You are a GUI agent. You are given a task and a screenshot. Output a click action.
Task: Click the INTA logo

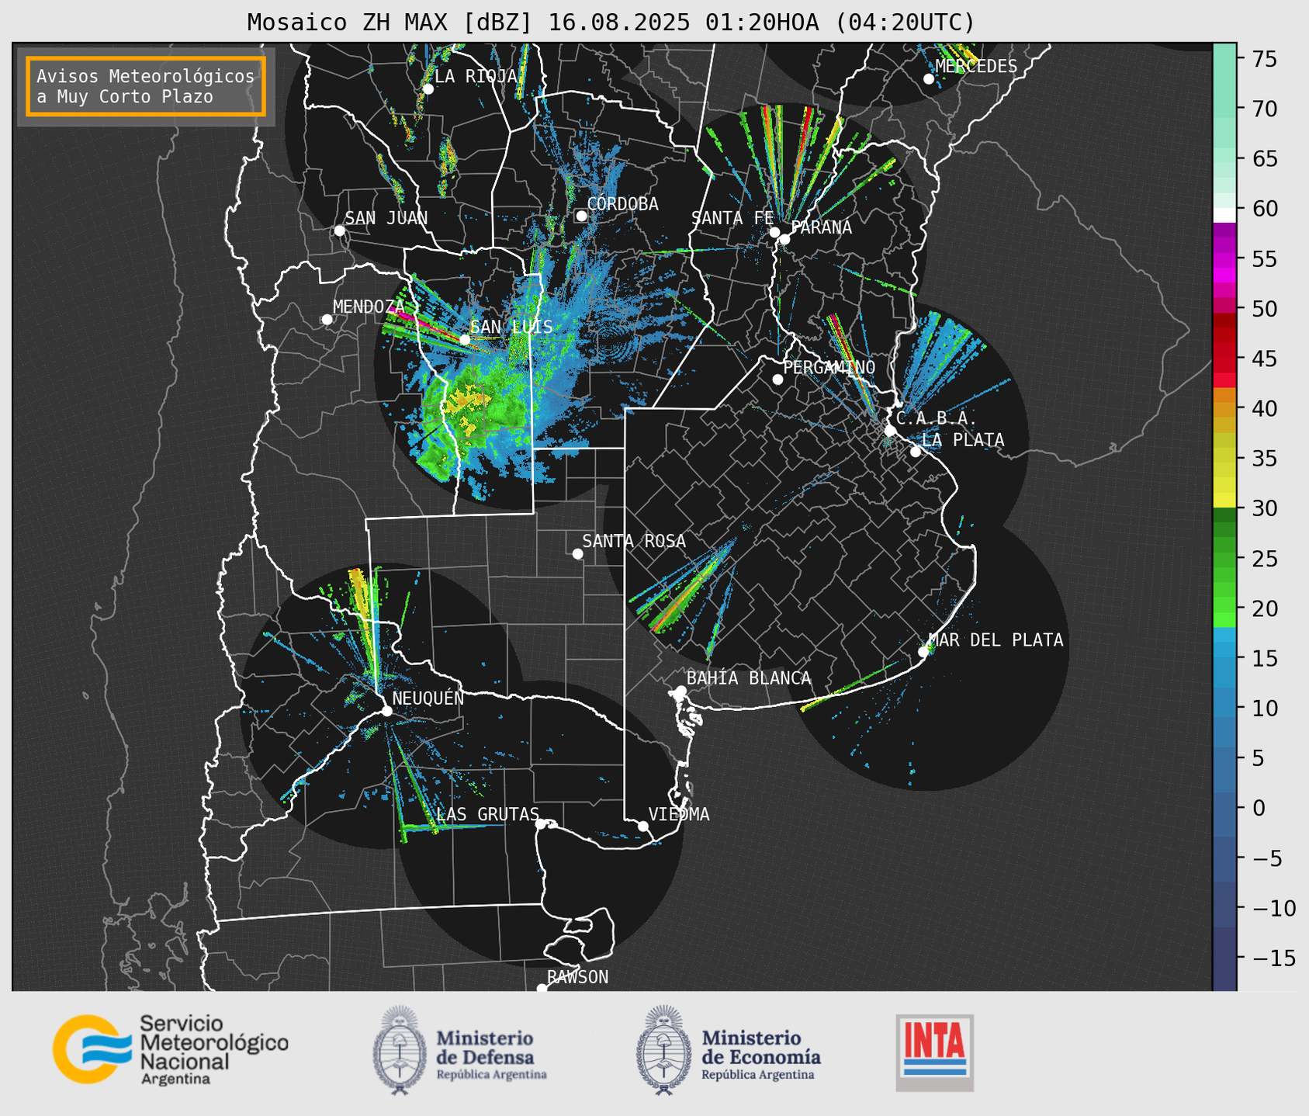(935, 1052)
